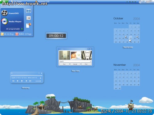Skip to next track in Winamp
154x115 pixels.
(30, 81)
